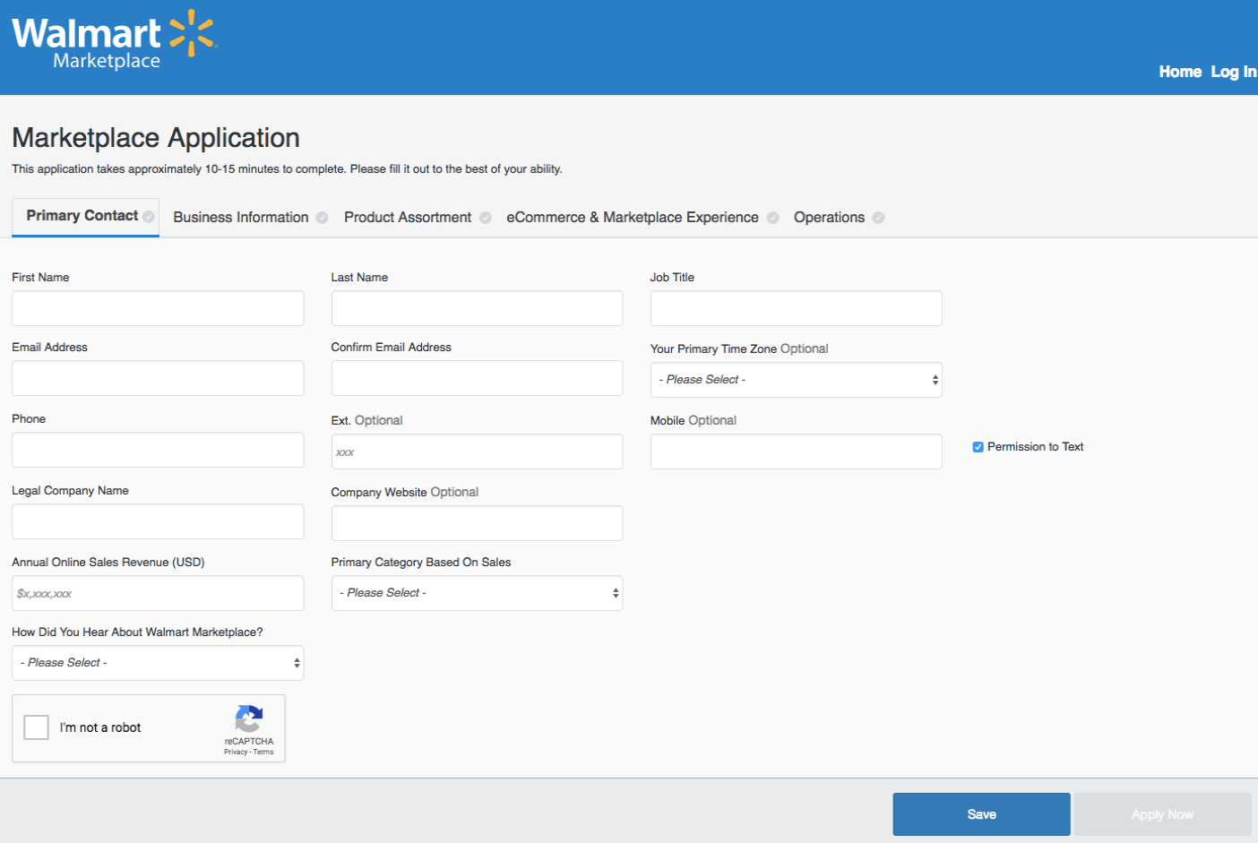Click the Legal Company Name field

coord(158,521)
